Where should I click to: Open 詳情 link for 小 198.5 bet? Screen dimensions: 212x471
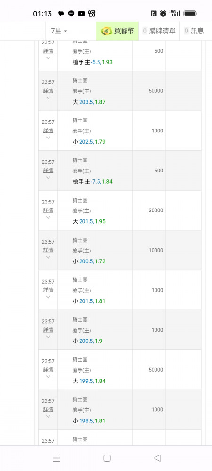tap(48, 409)
